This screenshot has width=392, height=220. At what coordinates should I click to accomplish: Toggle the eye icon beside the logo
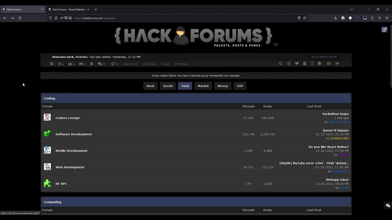pos(276,44)
